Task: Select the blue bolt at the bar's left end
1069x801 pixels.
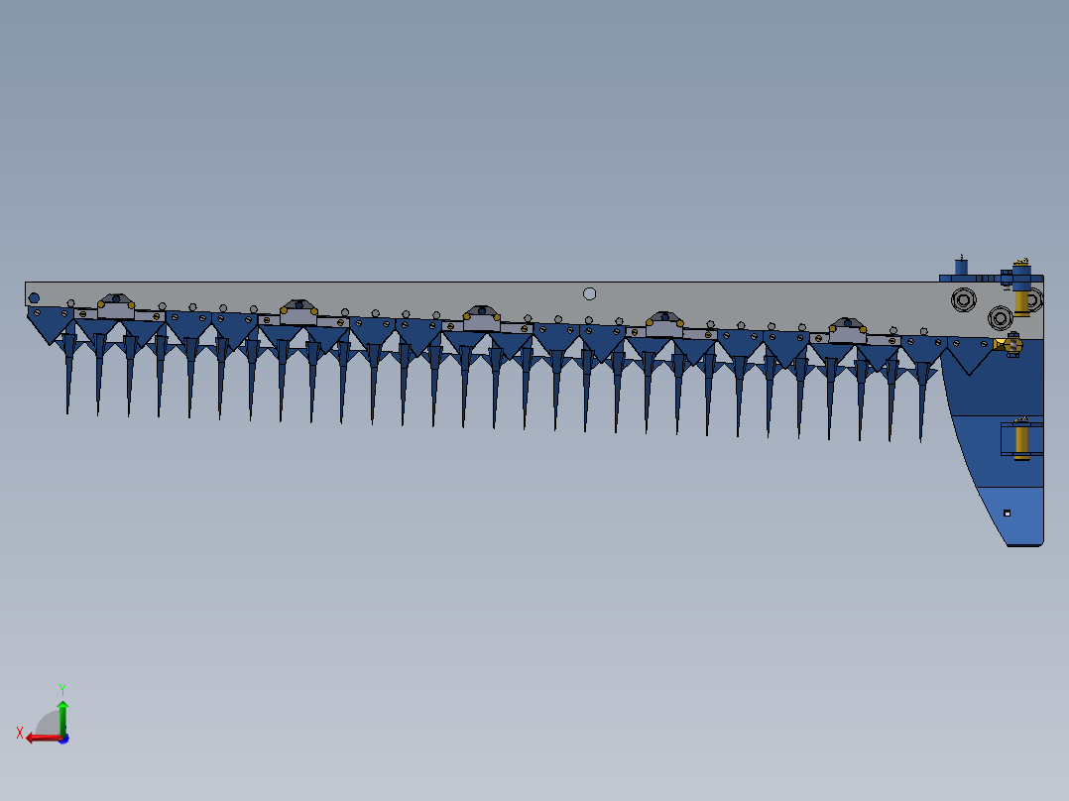Action: (34, 298)
